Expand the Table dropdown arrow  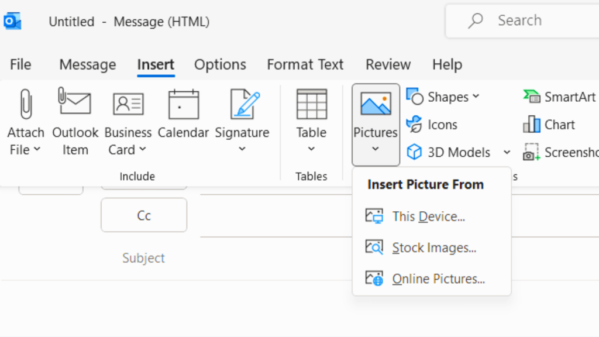[311, 149]
